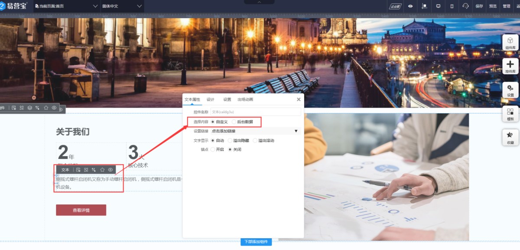The width and height of the screenshot is (520, 250).
Task: Switch to the 设计 tab
Action: (210, 99)
